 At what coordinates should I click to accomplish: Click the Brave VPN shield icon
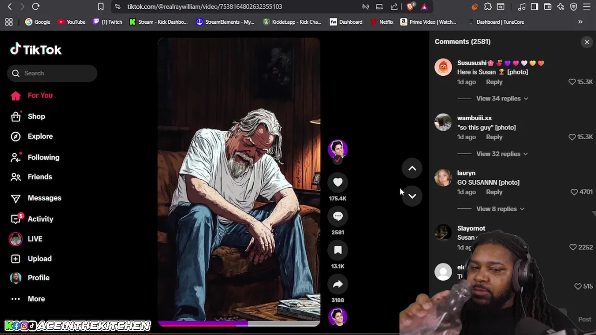pos(574,7)
